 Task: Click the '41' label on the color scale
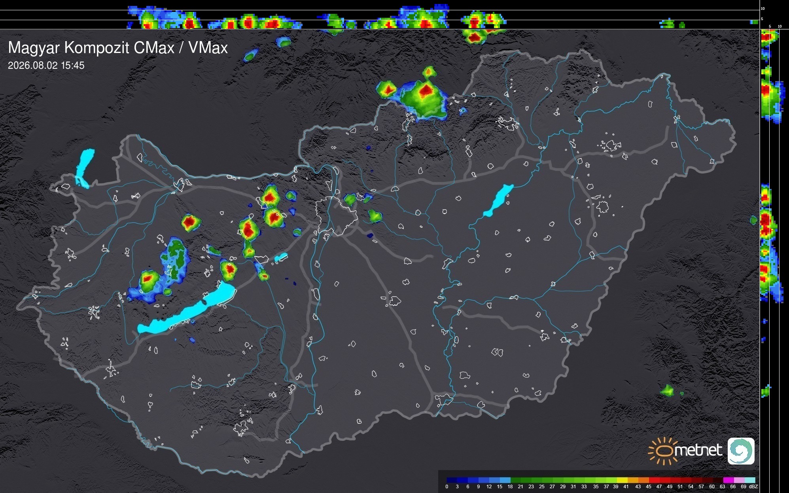(626, 487)
